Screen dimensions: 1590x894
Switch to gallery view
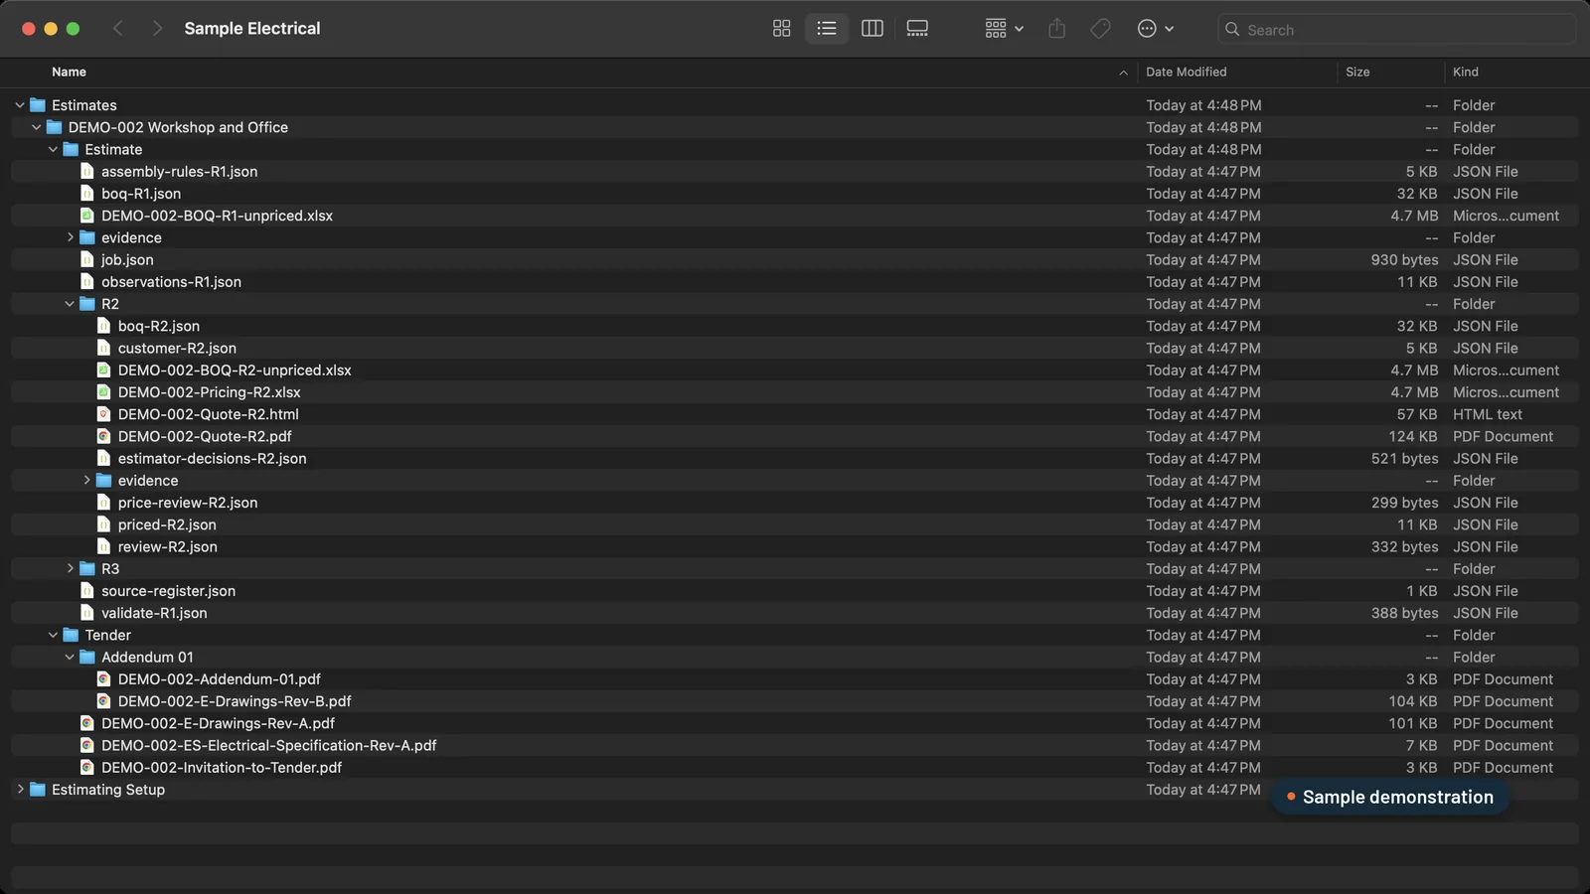point(917,29)
